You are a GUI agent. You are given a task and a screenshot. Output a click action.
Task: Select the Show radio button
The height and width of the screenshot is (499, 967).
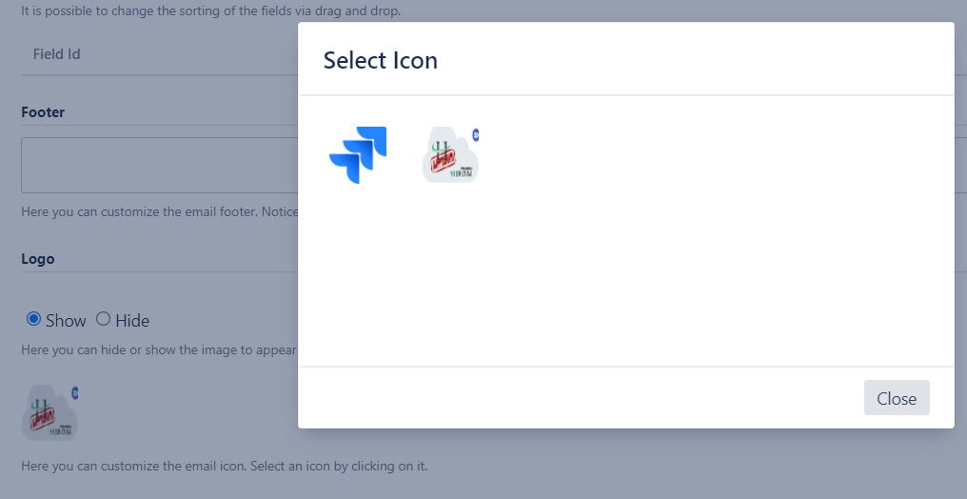pyautogui.click(x=33, y=319)
